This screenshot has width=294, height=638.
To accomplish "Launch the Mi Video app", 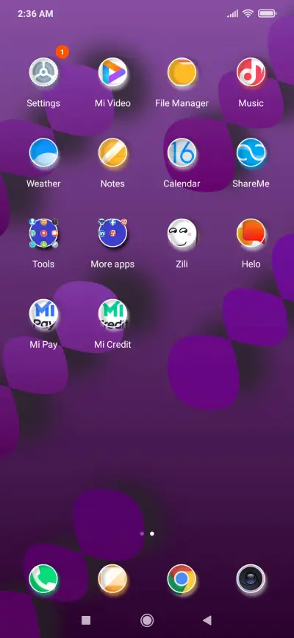I will (112, 72).
